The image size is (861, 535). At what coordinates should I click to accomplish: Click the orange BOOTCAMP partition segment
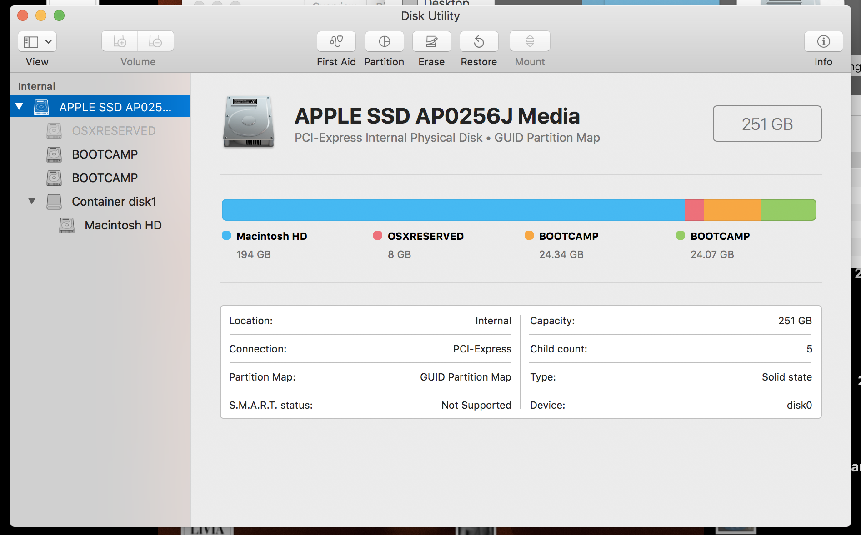(x=732, y=209)
